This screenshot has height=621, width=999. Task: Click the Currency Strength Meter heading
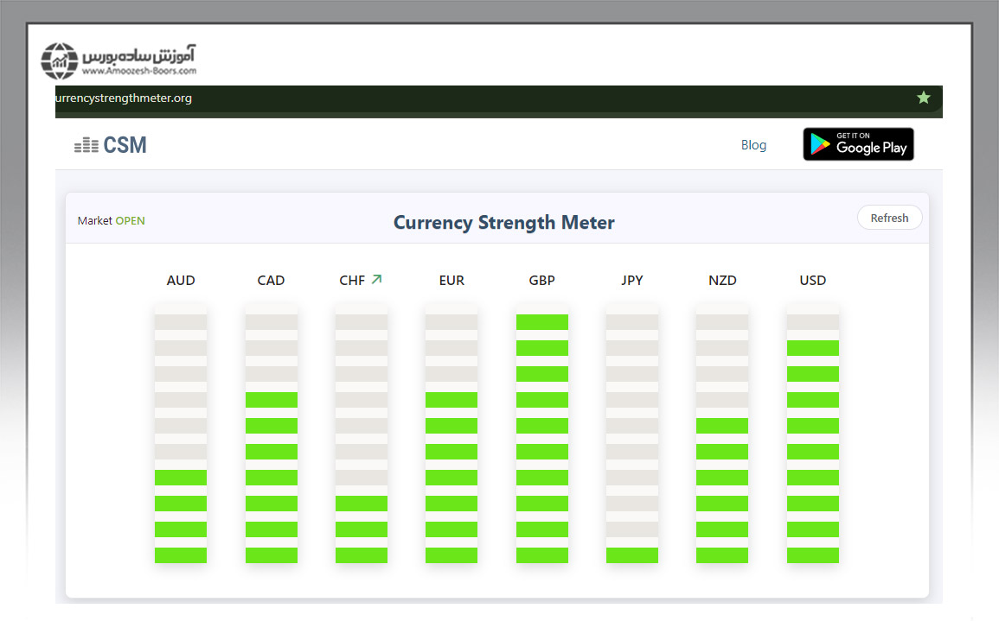[x=503, y=223]
